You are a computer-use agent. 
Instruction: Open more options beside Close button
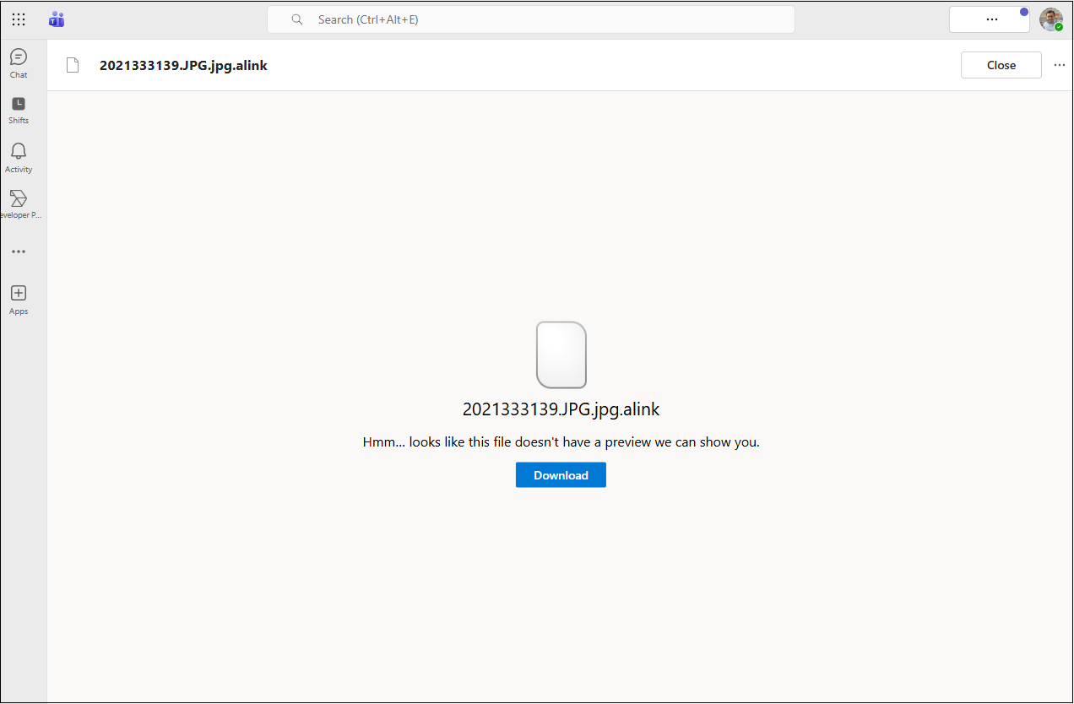[x=1060, y=65]
